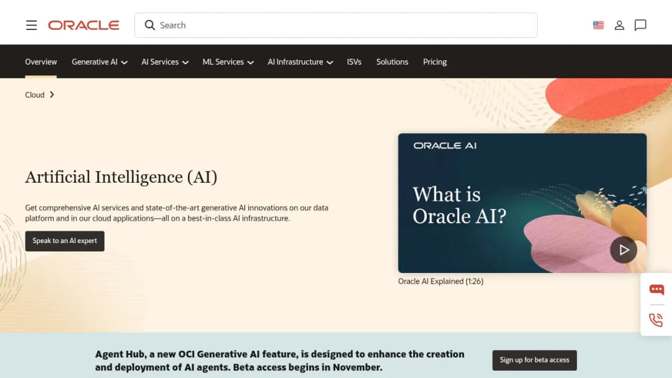Expand the ML Services dropdown
Viewport: 672px width, 378px height.
(x=228, y=62)
